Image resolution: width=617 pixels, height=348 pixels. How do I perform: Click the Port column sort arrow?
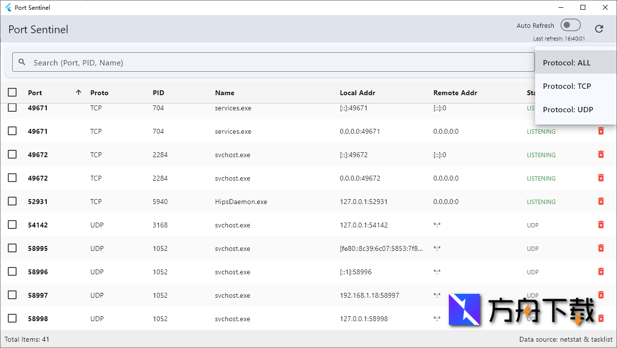click(x=78, y=93)
